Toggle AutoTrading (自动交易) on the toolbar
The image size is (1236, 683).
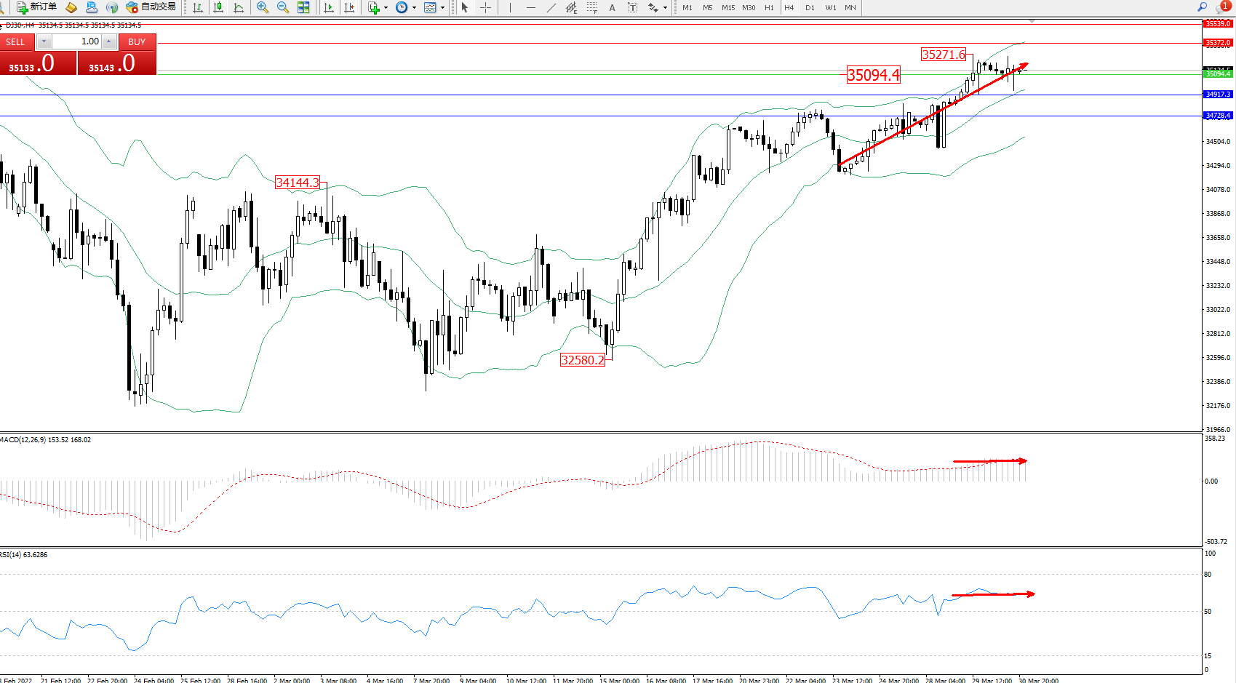coord(151,7)
